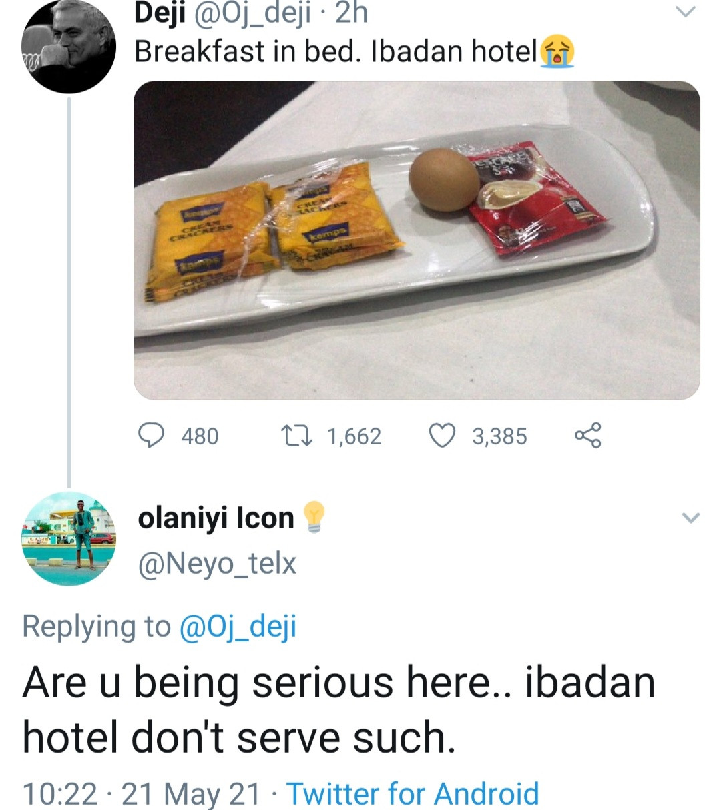This screenshot has height=810, width=721.
Task: Like the tweet with the heart icon
Action: 441,436
